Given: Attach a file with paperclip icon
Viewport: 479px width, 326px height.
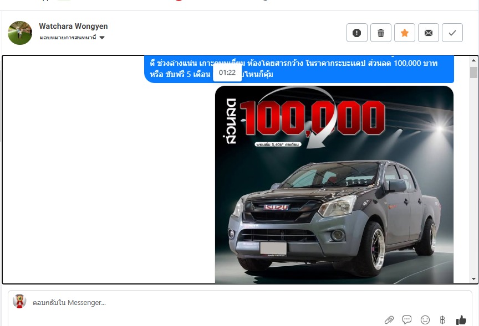Looking at the screenshot, I should point(389,320).
